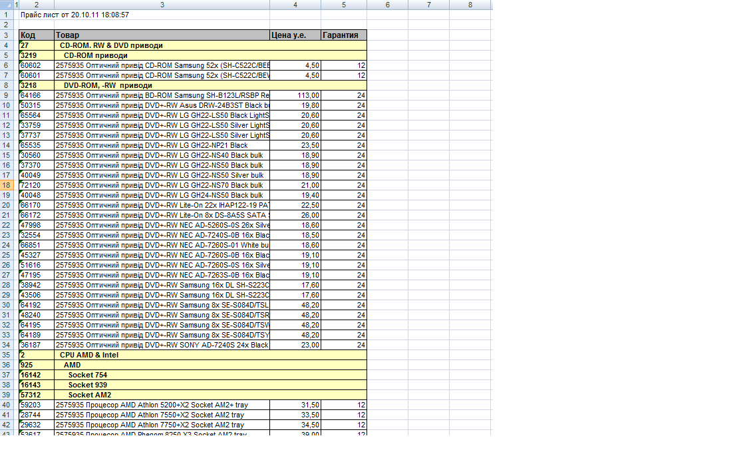Select column header 4
Viewport: 751px width, 454px height.
[295, 5]
